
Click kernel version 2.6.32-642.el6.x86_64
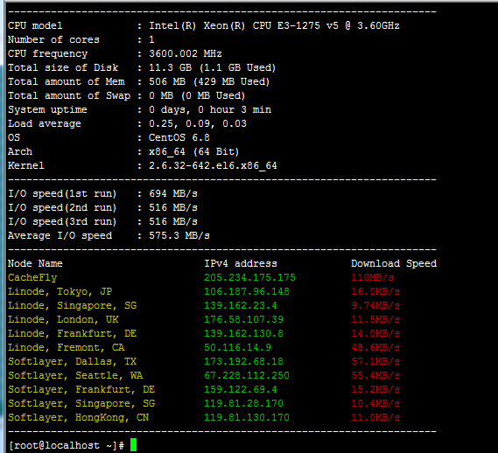213,165
